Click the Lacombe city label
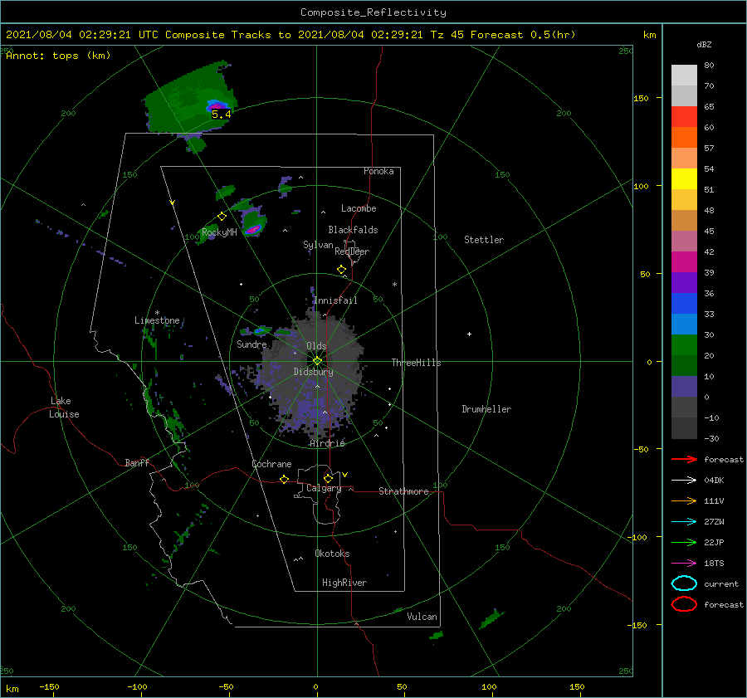This screenshot has height=698, width=747. [x=359, y=208]
